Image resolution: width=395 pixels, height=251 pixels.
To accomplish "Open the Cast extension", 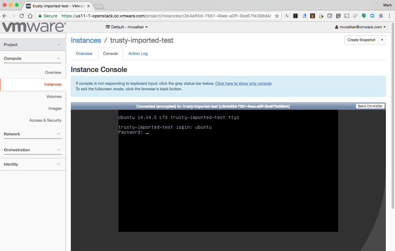I will tap(347, 16).
